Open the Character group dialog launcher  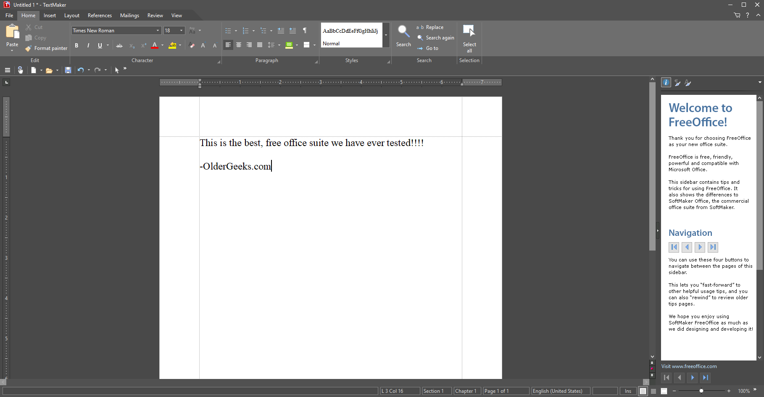pyautogui.click(x=219, y=62)
